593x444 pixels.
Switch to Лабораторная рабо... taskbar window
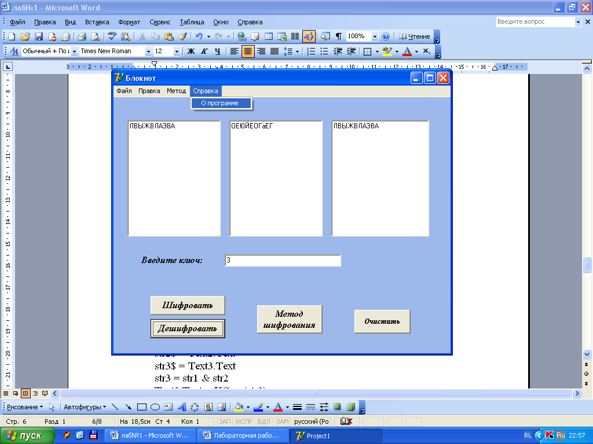click(x=243, y=436)
